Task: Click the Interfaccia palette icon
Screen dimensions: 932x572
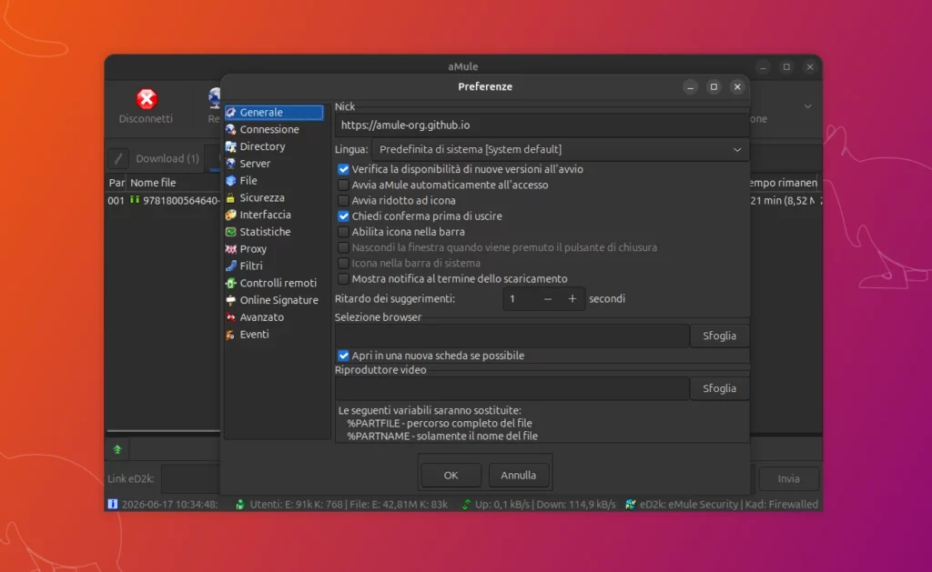Action: click(x=230, y=215)
